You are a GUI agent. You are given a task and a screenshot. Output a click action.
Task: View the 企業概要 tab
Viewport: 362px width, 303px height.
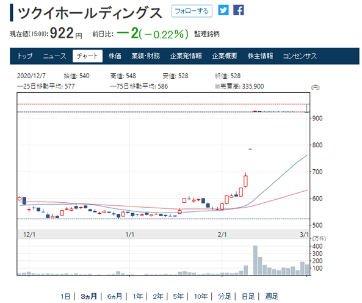point(225,56)
